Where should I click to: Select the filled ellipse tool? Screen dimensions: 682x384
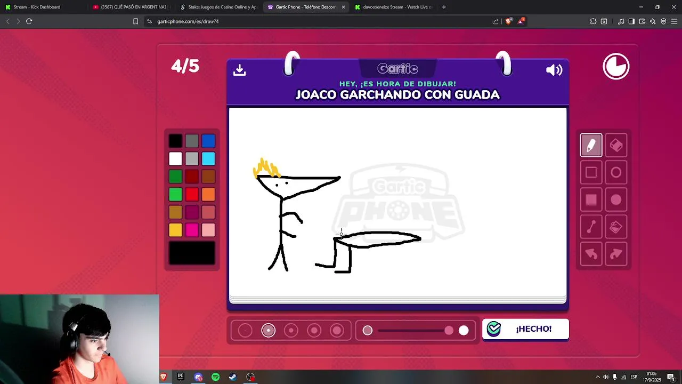[x=616, y=199]
